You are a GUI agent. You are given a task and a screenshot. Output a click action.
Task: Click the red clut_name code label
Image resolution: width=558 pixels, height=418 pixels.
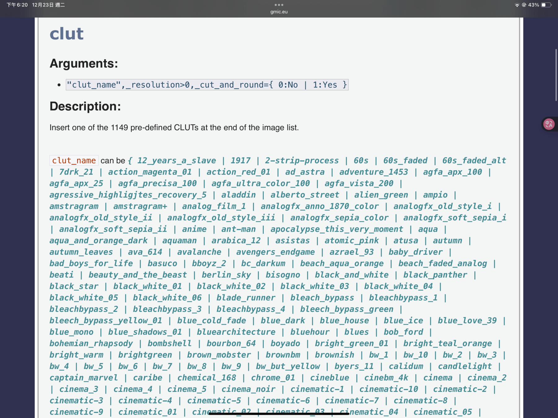74,160
